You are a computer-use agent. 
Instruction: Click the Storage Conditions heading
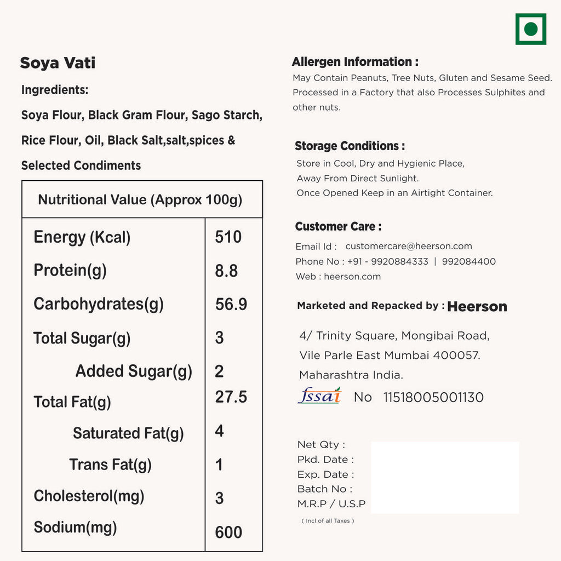point(350,146)
